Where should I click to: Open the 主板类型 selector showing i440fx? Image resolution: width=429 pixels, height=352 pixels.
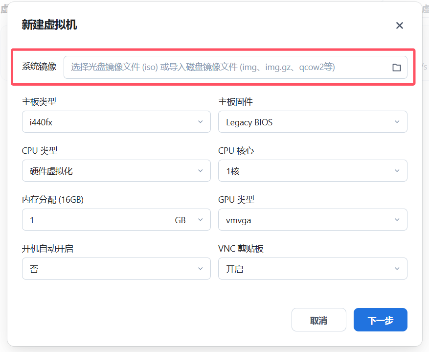pyautogui.click(x=116, y=121)
